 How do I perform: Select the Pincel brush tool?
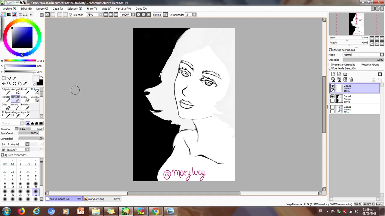[25, 91]
